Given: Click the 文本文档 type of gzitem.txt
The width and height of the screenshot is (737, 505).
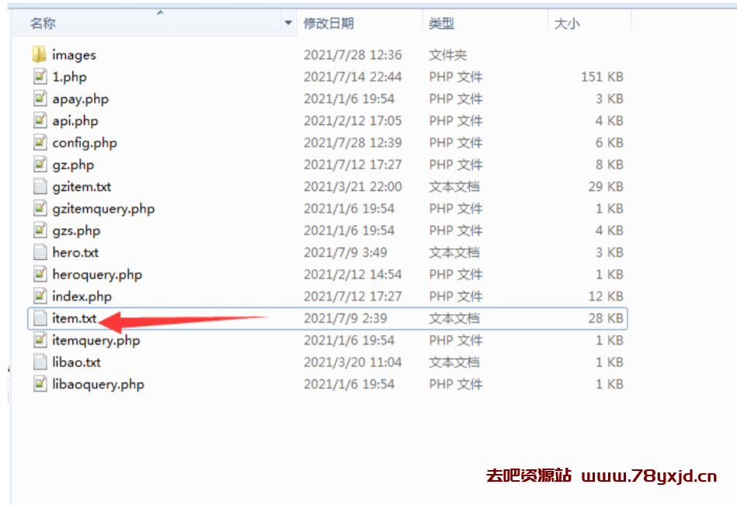Looking at the screenshot, I should tap(454, 187).
